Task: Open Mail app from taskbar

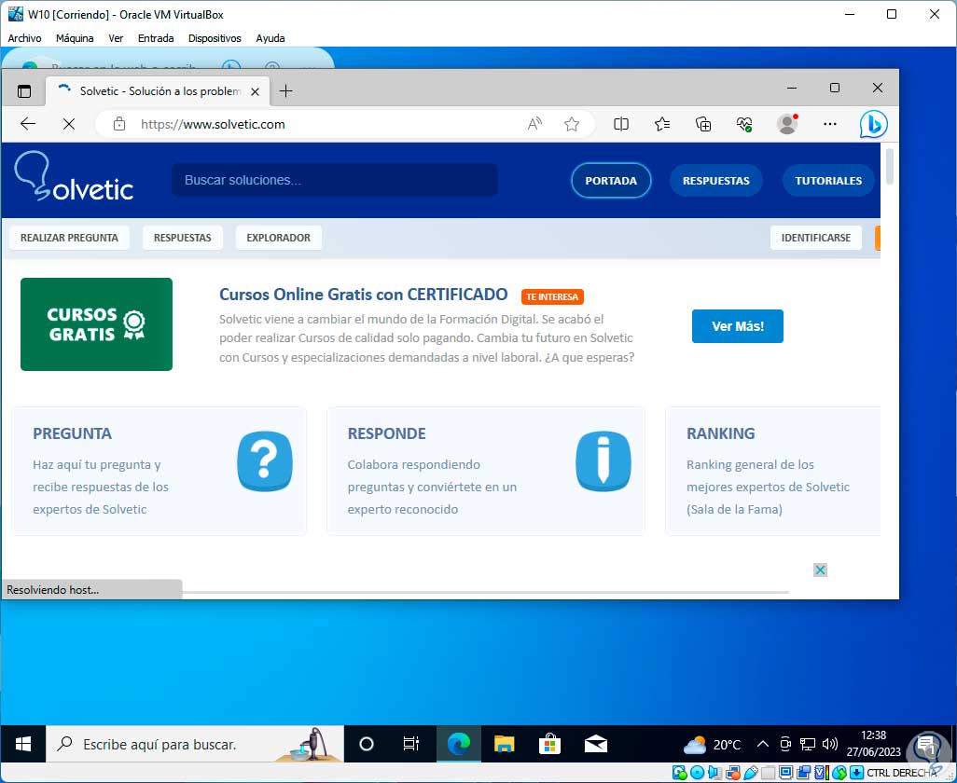Action: pyautogui.click(x=596, y=744)
